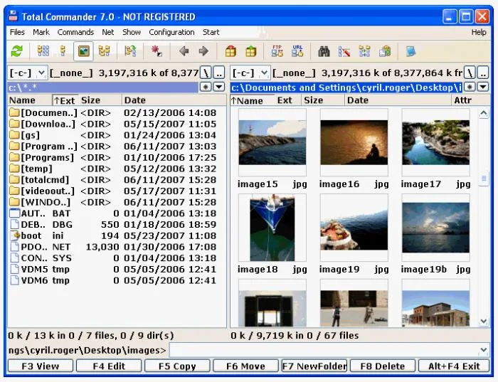Toggle the thumbnail view toolbar button

[x=83, y=51]
